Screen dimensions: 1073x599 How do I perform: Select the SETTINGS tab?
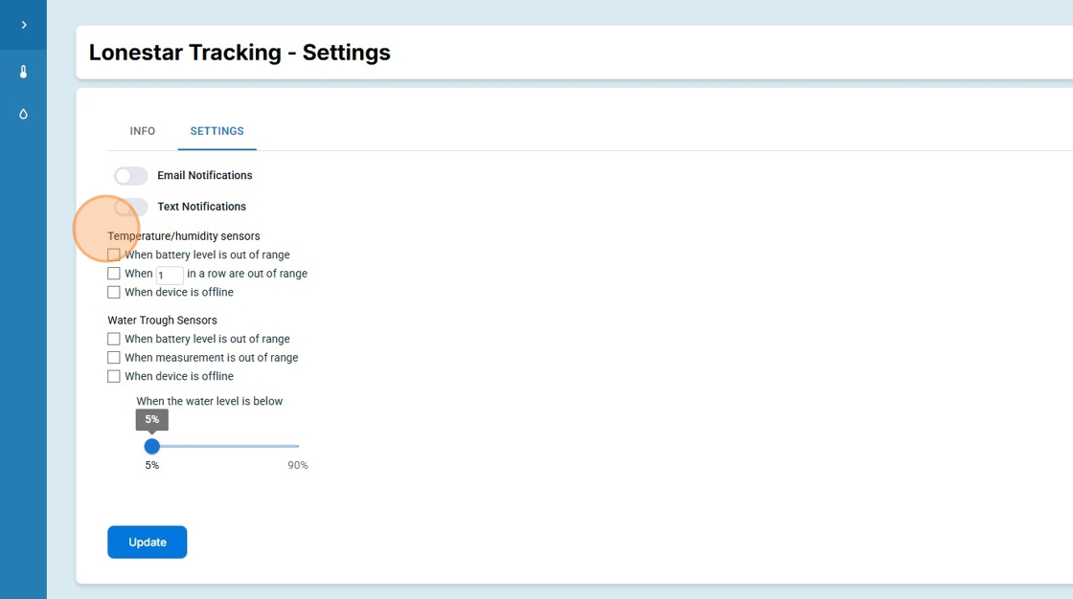pos(217,131)
